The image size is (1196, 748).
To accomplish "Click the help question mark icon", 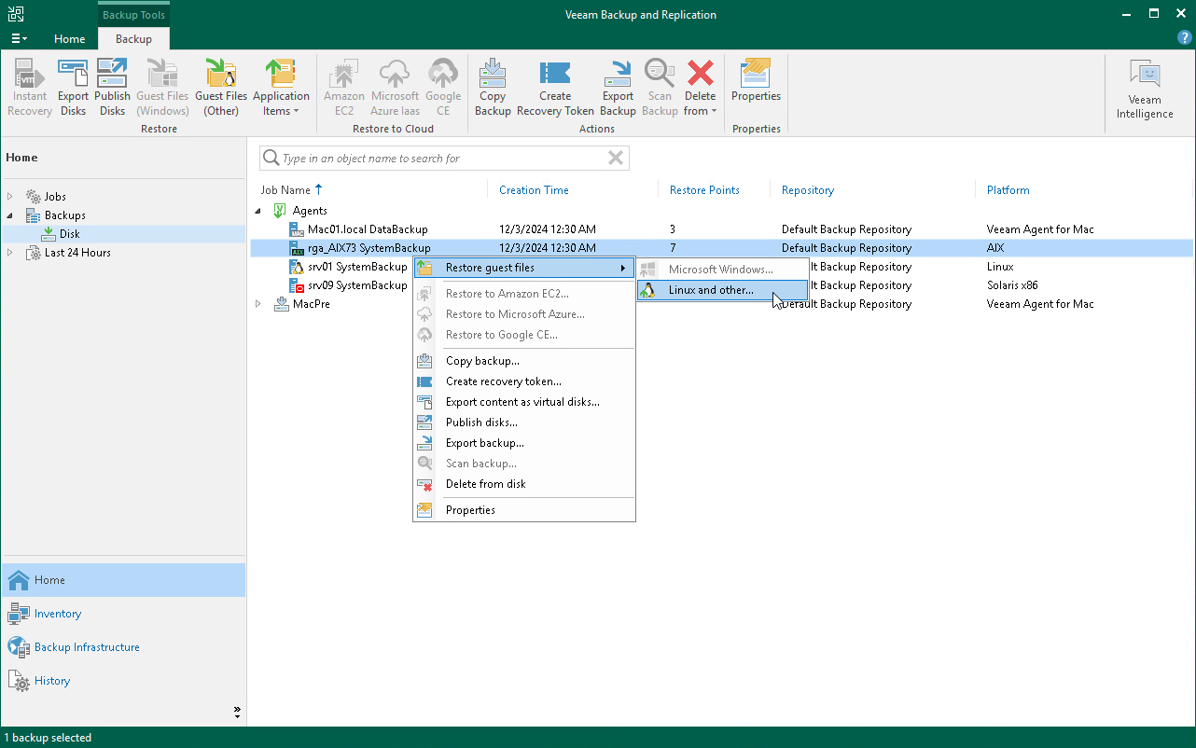I will click(x=1185, y=38).
